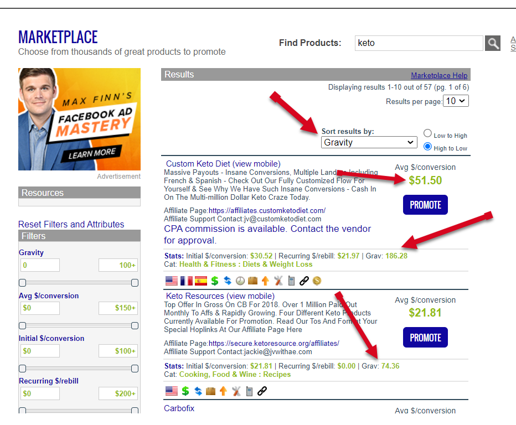Click the Grav: 186.28 stat value
Image resolution: width=516 pixels, height=425 pixels.
click(x=396, y=256)
